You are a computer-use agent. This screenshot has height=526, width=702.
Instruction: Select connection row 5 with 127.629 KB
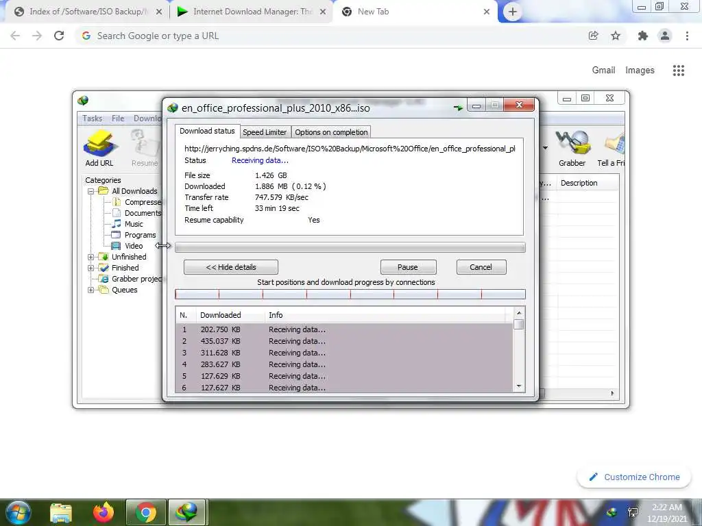click(x=344, y=376)
